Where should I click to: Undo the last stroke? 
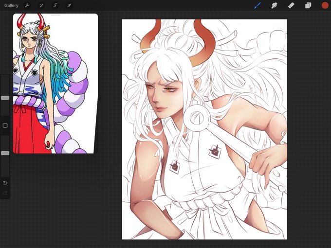pos(5,183)
